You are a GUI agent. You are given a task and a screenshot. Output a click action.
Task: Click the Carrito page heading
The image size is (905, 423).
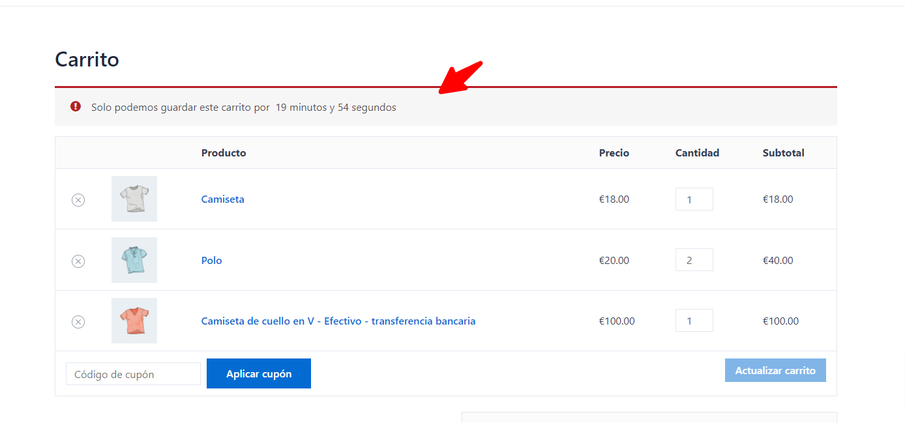click(x=87, y=59)
